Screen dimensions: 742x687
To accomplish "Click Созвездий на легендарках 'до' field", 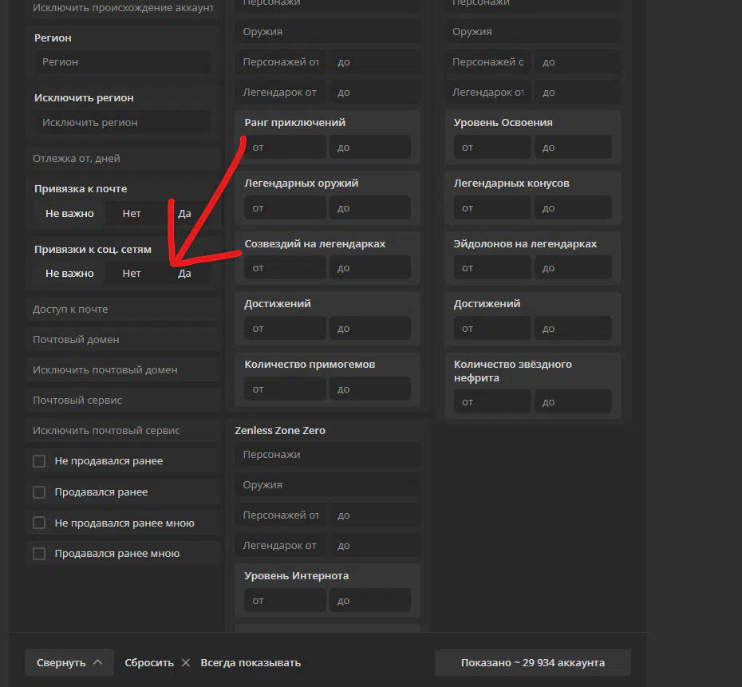I will tap(370, 268).
